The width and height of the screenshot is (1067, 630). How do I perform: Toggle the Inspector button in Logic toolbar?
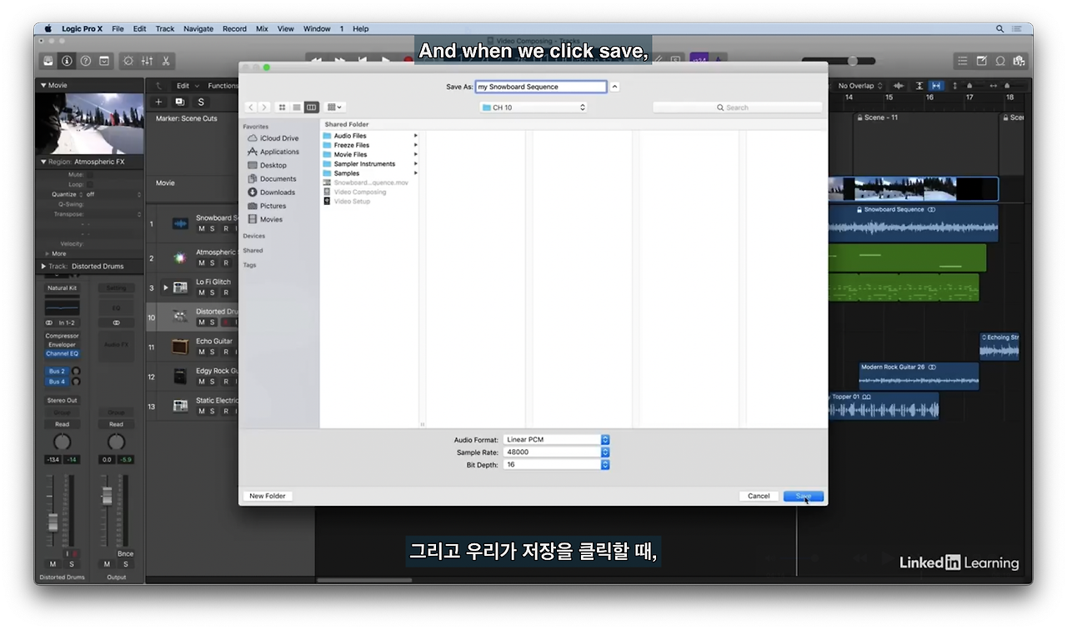(x=67, y=61)
